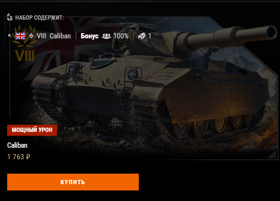
Task: Open the Caliban bundle title
Action: (17, 145)
